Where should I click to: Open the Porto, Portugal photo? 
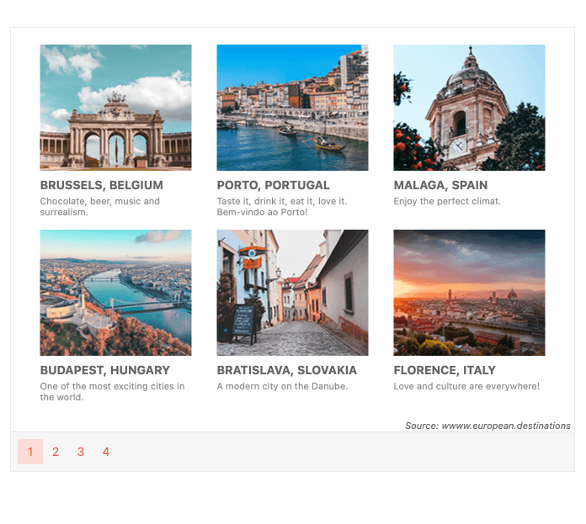pyautogui.click(x=292, y=108)
